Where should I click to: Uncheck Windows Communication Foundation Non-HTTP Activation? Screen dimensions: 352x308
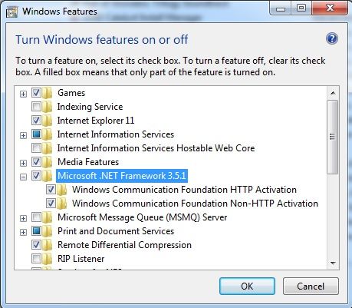(51, 204)
